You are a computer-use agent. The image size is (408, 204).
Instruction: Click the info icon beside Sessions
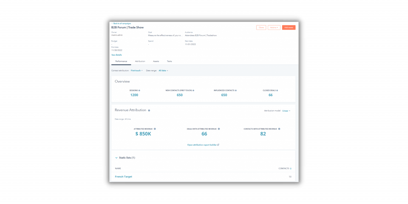(139, 90)
